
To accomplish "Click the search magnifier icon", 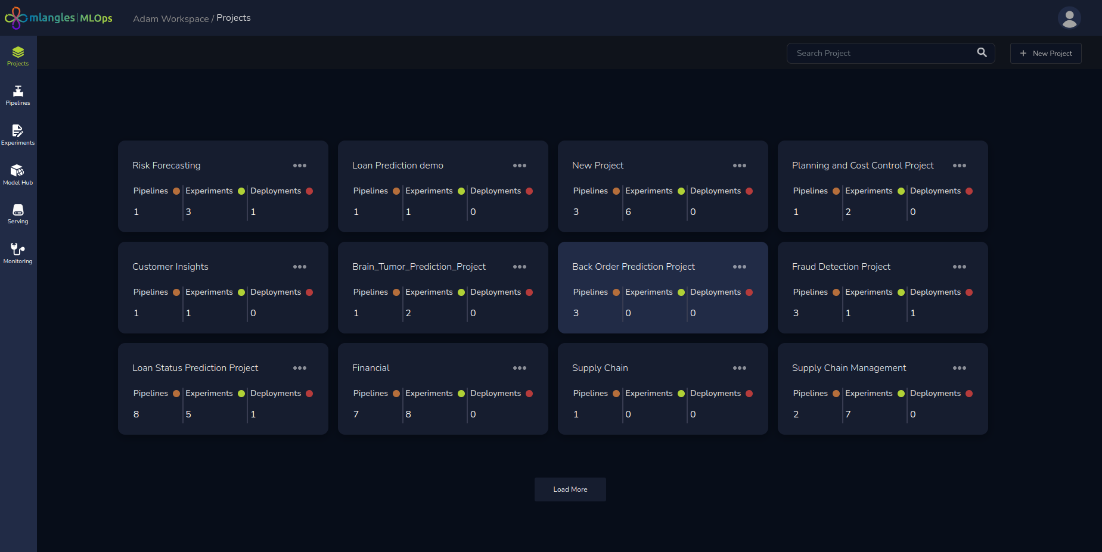I will pos(982,53).
